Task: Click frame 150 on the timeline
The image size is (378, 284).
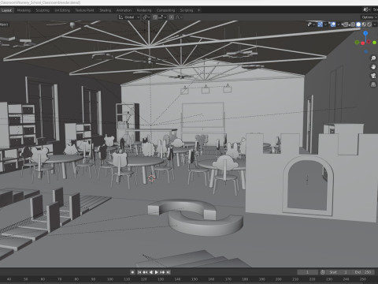Action: pos(195,279)
